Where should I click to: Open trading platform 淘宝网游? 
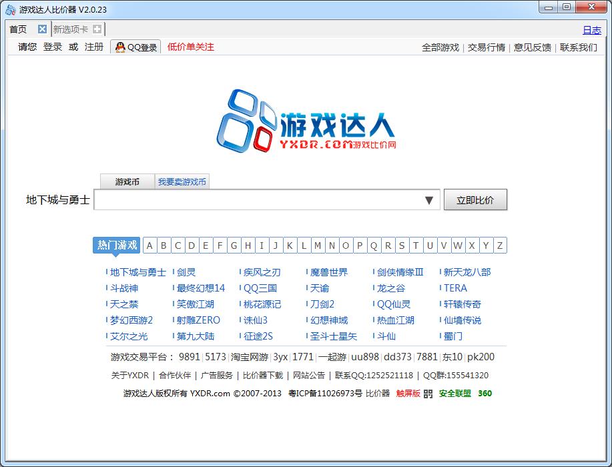pos(250,357)
